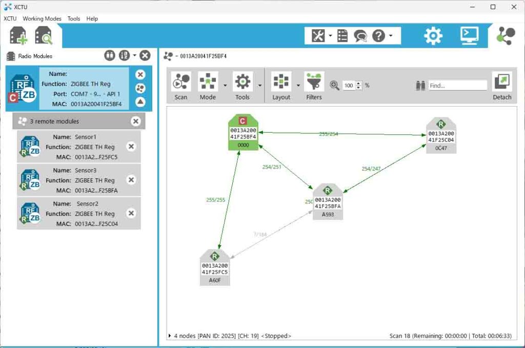Select remote module Sensor1
Screen dimensions: 525x348
[x=79, y=147]
